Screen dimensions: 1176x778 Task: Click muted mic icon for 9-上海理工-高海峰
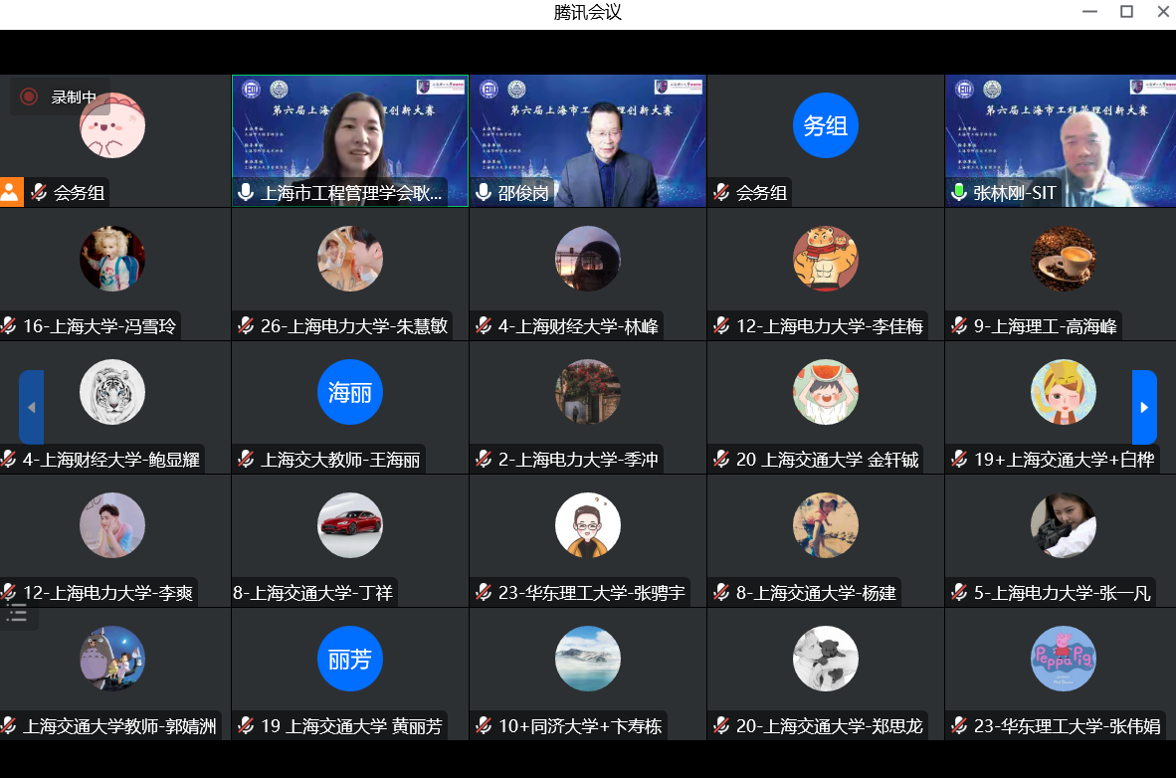[x=960, y=325]
